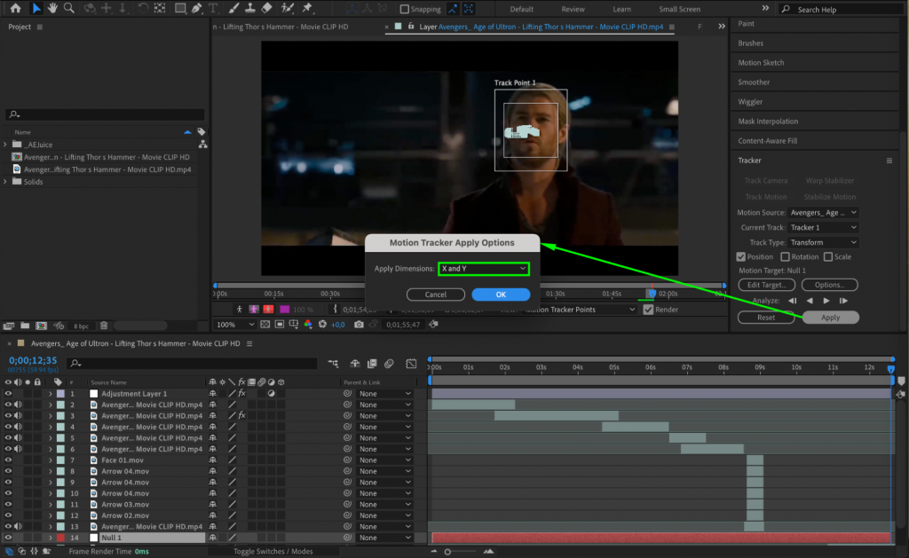Select the Zoom tool
Screen dimensions: 909x558
[x=69, y=9]
